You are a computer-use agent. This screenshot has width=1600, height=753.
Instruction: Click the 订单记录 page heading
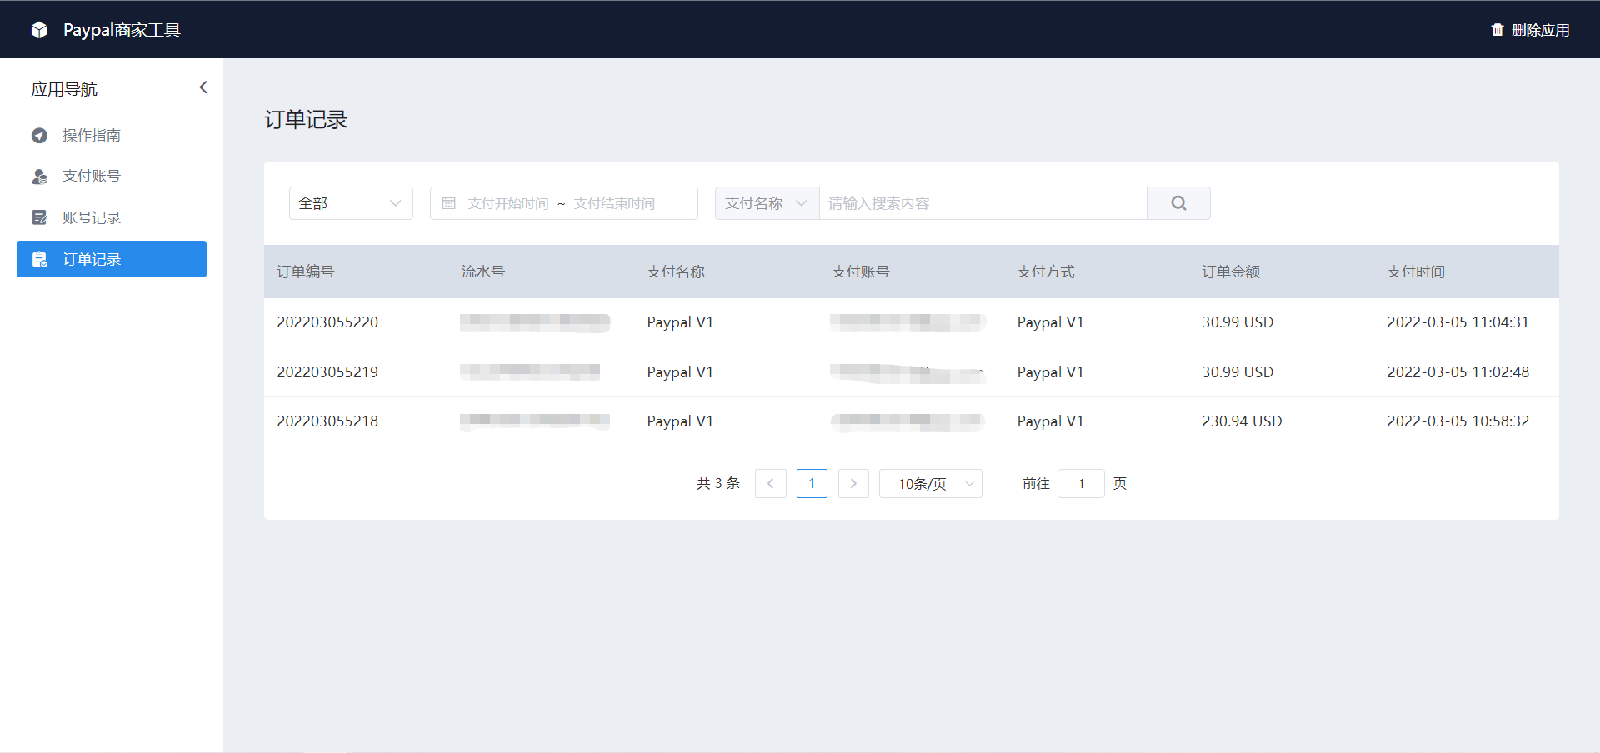pyautogui.click(x=306, y=120)
